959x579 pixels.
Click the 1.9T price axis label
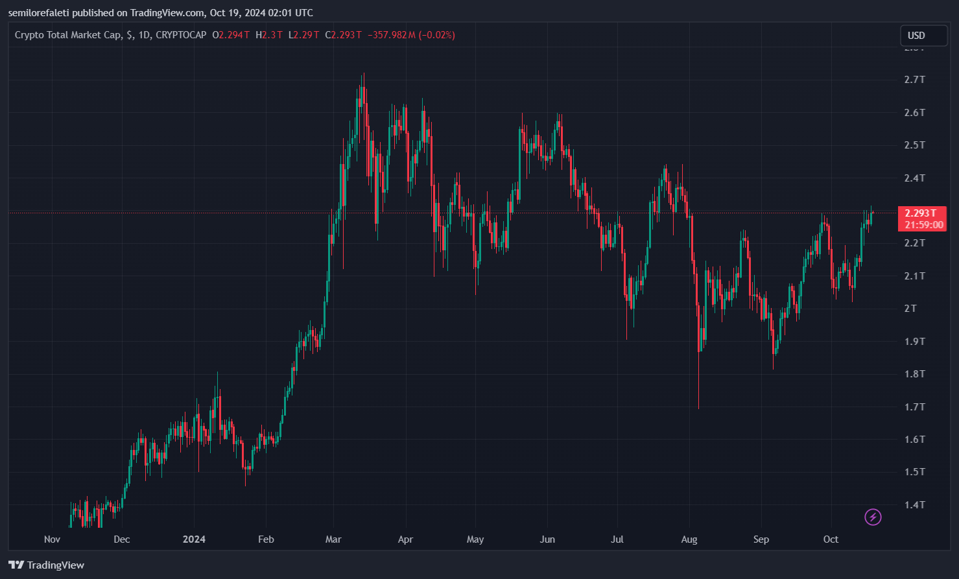coord(914,341)
